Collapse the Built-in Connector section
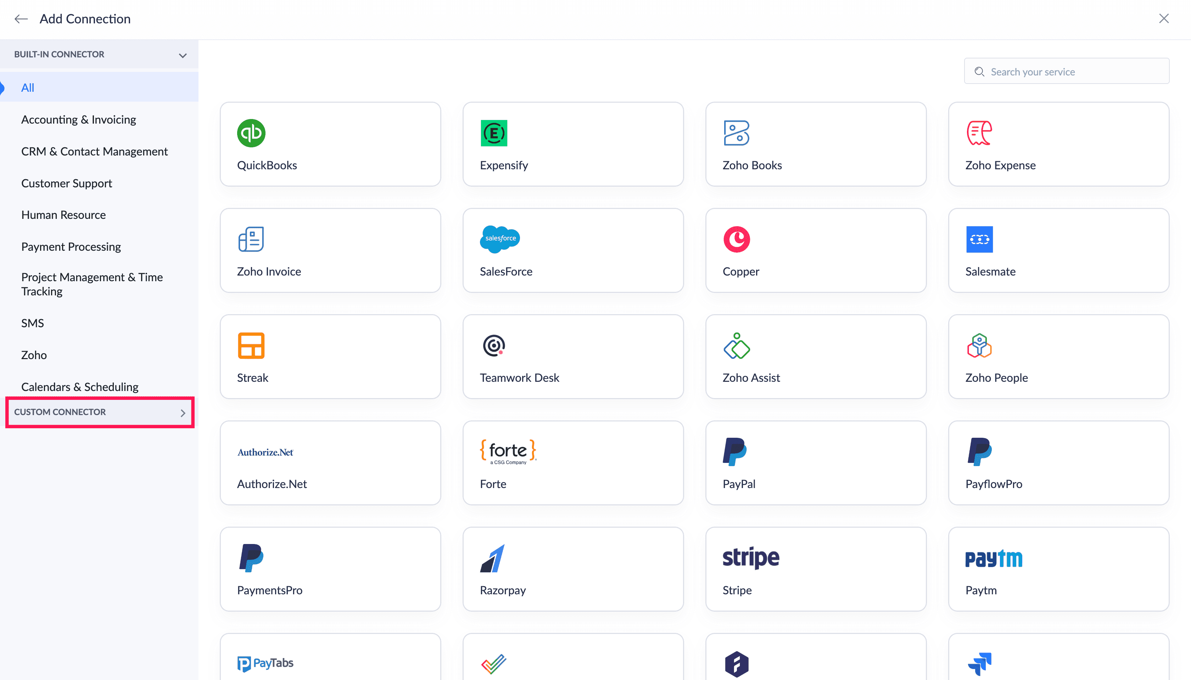Screen dimensions: 1191x680 (182, 55)
